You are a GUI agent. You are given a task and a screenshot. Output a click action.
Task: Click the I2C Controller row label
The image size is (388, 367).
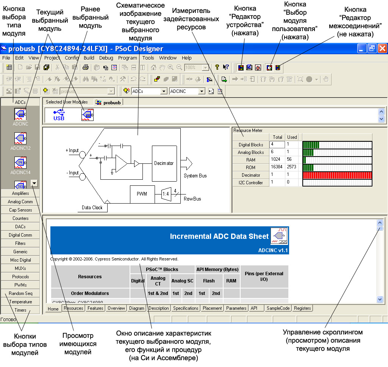tap(251, 182)
